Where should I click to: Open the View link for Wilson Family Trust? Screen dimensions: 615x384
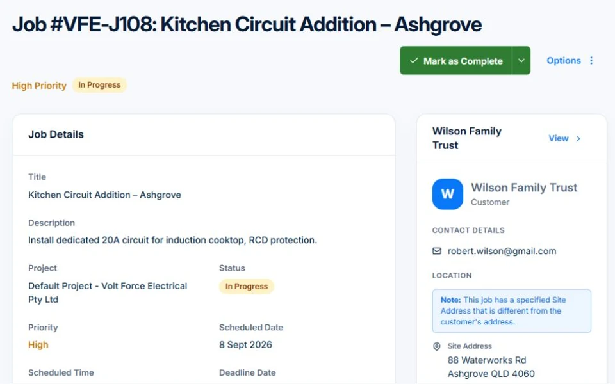coord(559,138)
